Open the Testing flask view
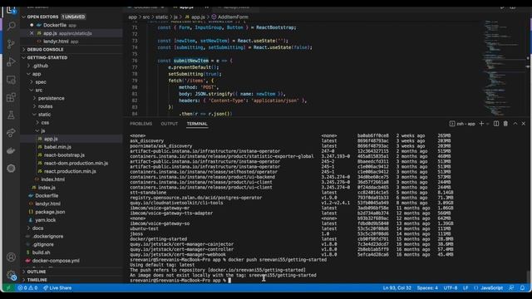The height and width of the screenshot is (299, 532). point(11,115)
